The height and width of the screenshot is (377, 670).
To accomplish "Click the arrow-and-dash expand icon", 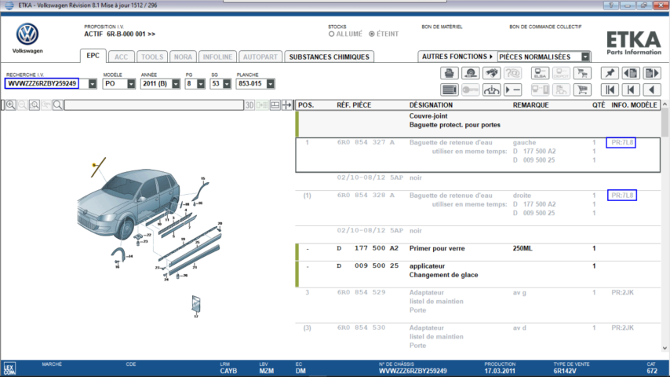I will (x=512, y=90).
